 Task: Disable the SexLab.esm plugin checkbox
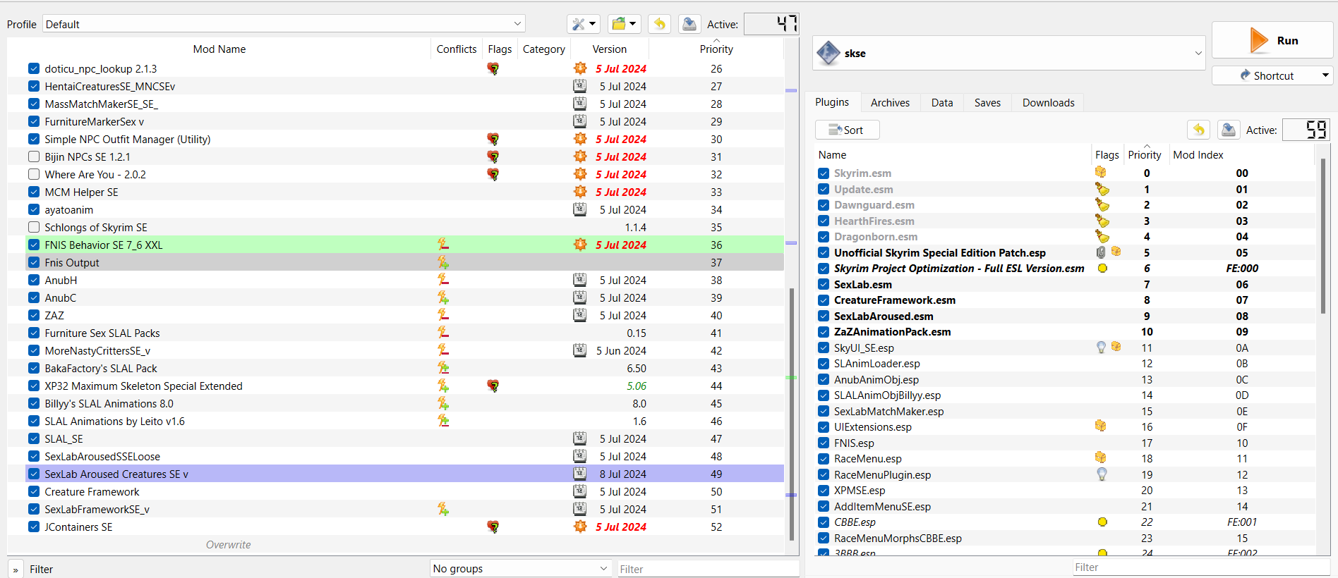tap(824, 284)
